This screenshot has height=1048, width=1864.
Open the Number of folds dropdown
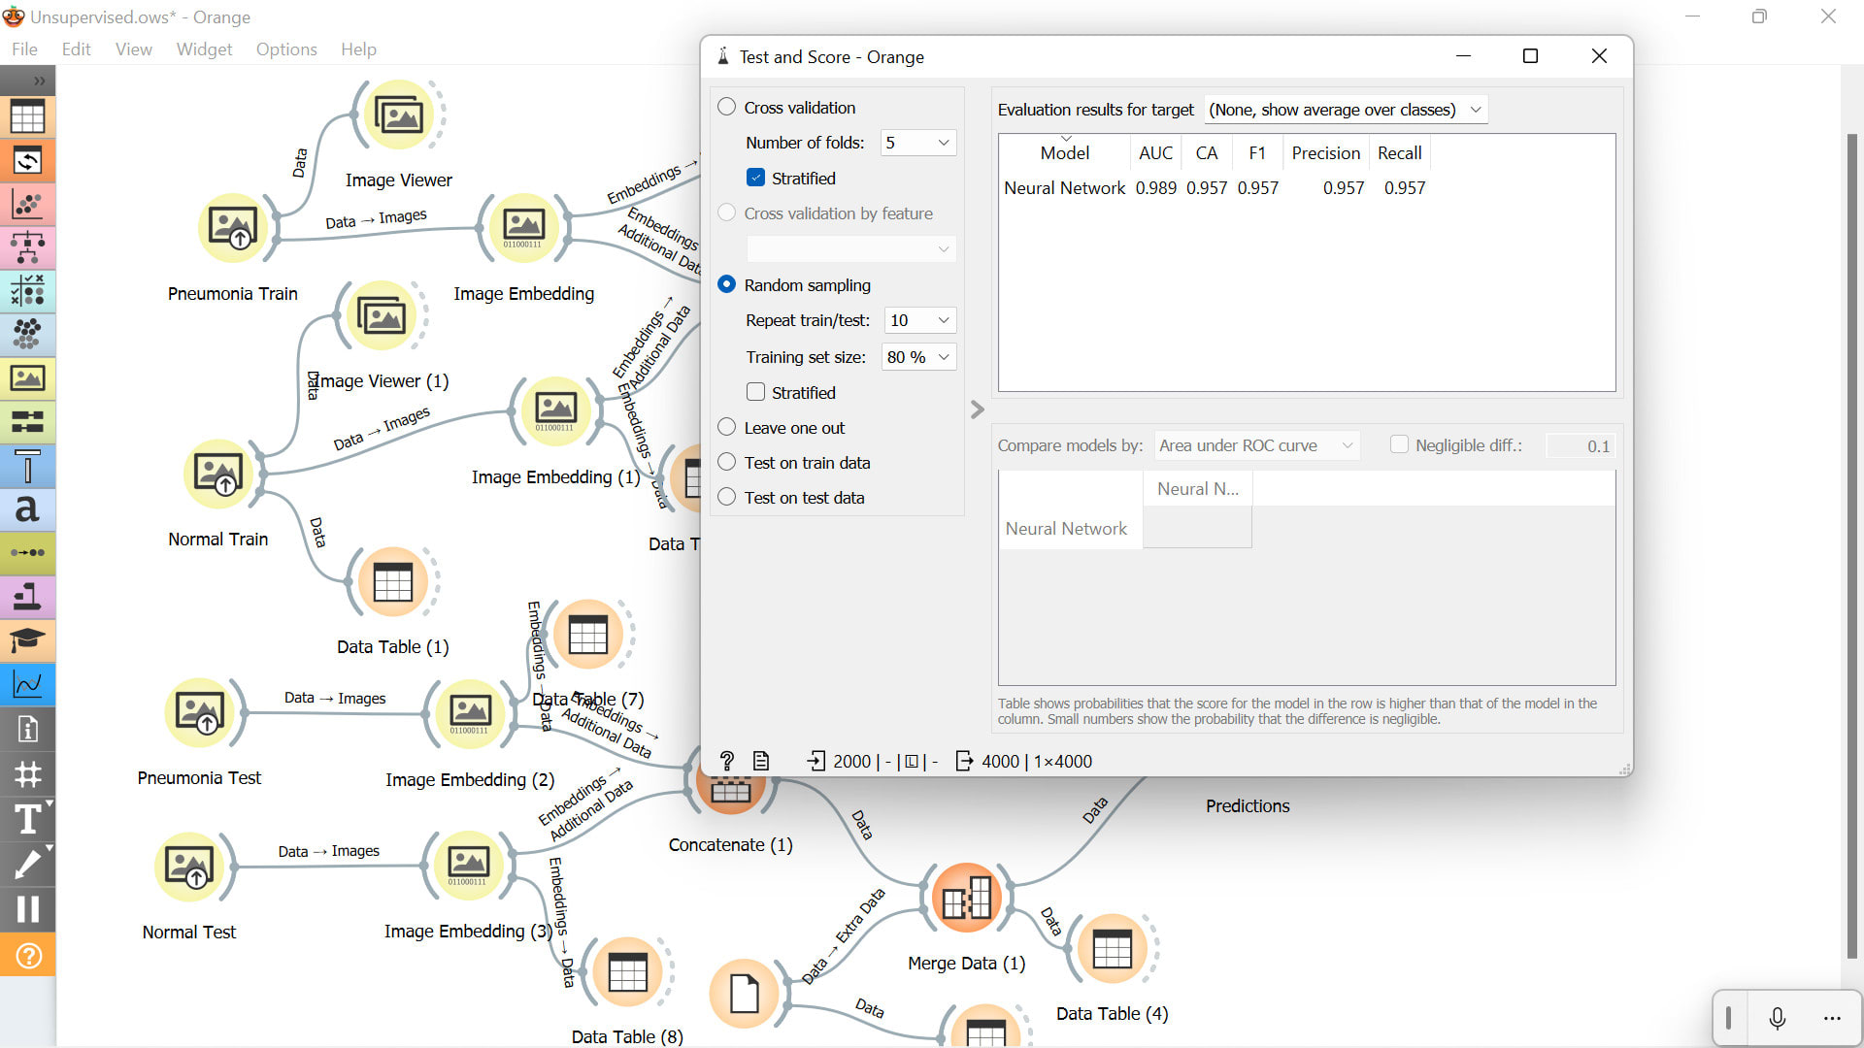917,143
